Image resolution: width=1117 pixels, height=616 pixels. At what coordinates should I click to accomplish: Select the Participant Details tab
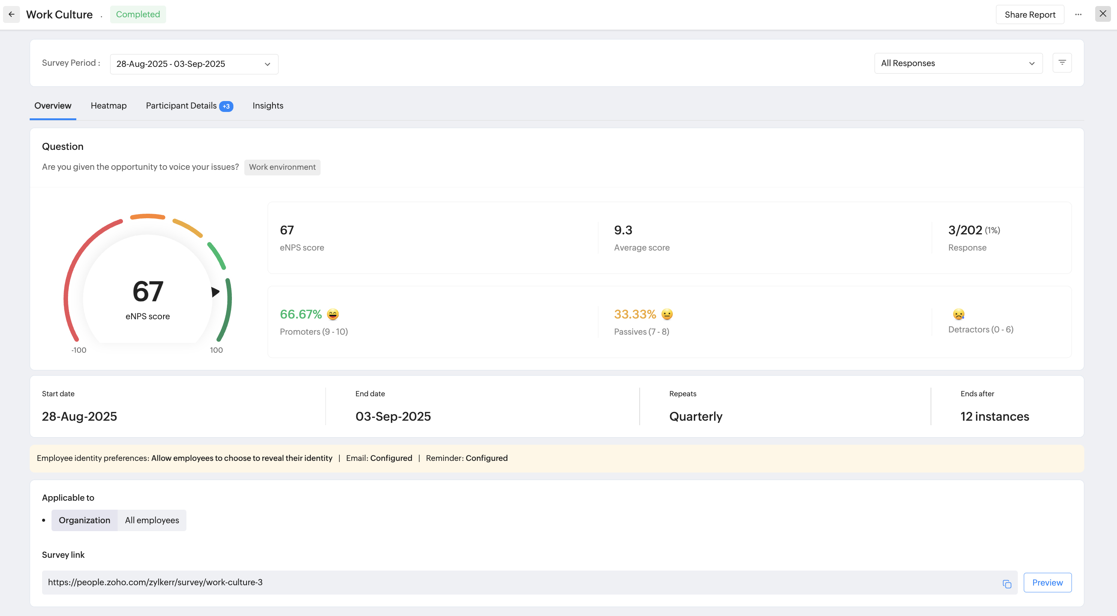coord(181,106)
